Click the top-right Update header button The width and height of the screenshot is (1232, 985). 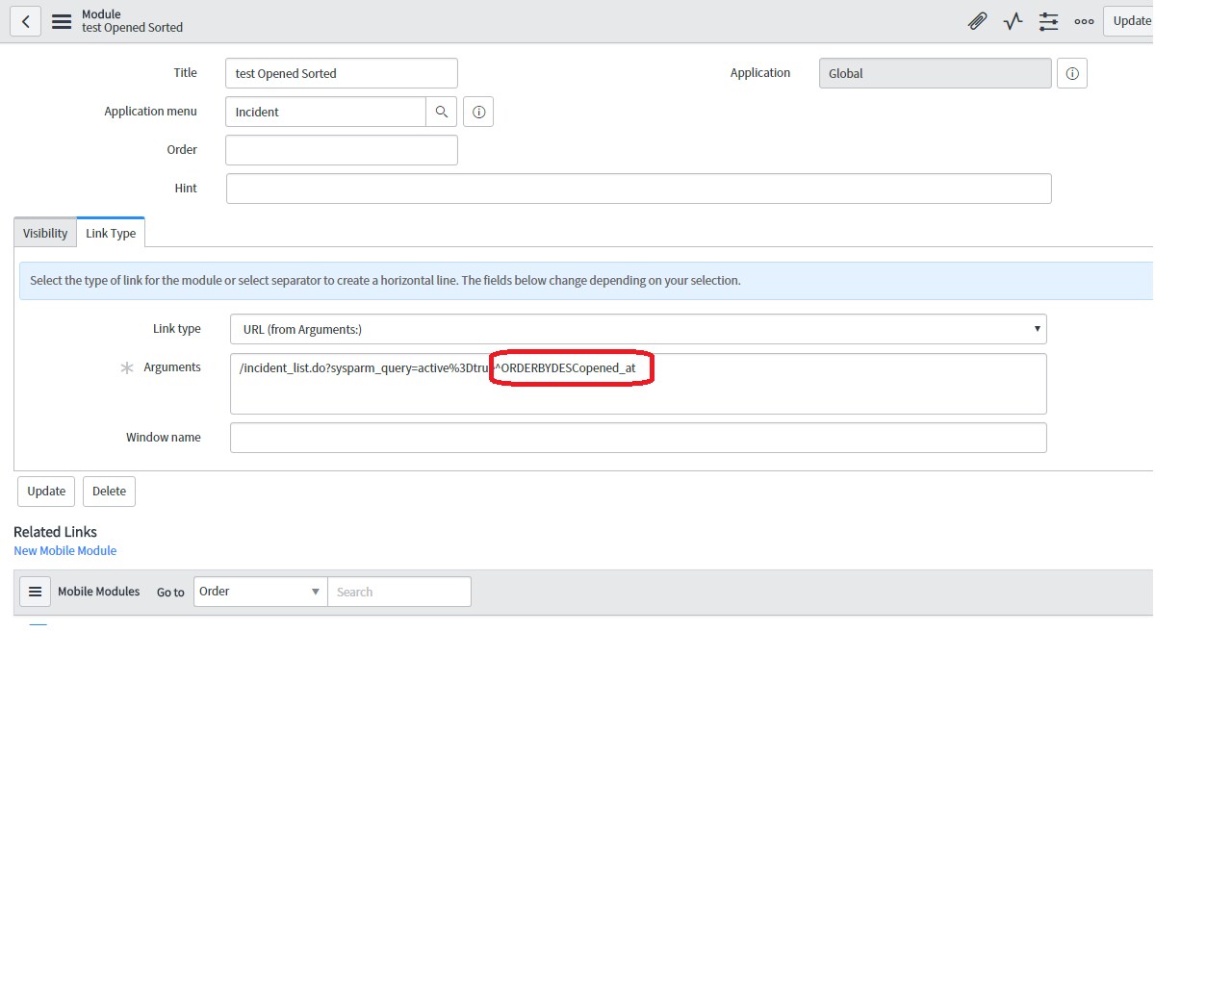coord(1129,21)
